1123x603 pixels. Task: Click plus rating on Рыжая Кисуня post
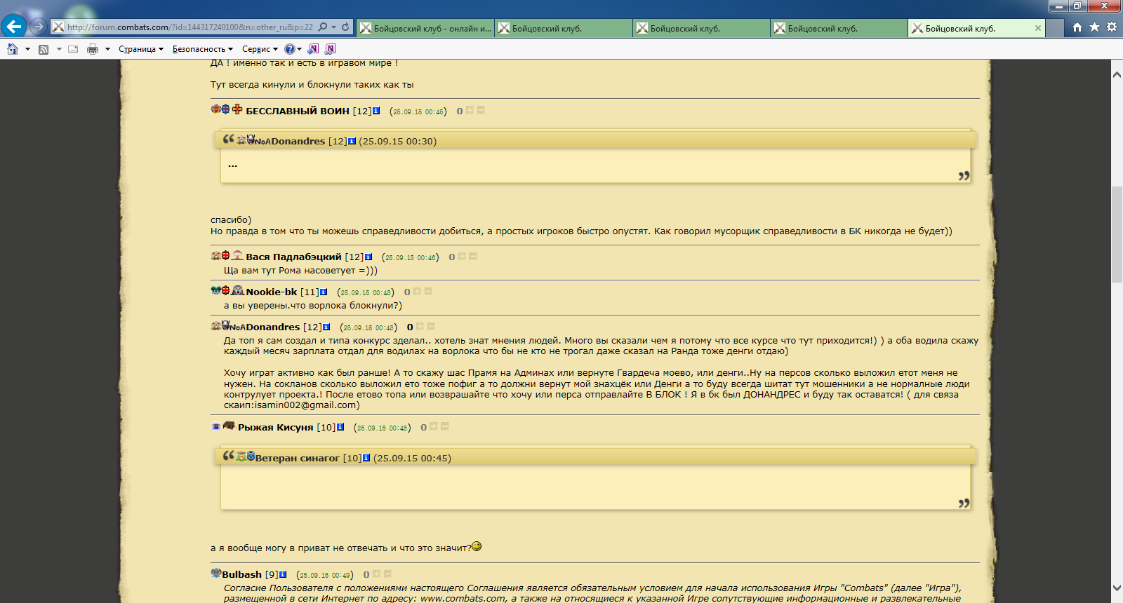click(434, 426)
